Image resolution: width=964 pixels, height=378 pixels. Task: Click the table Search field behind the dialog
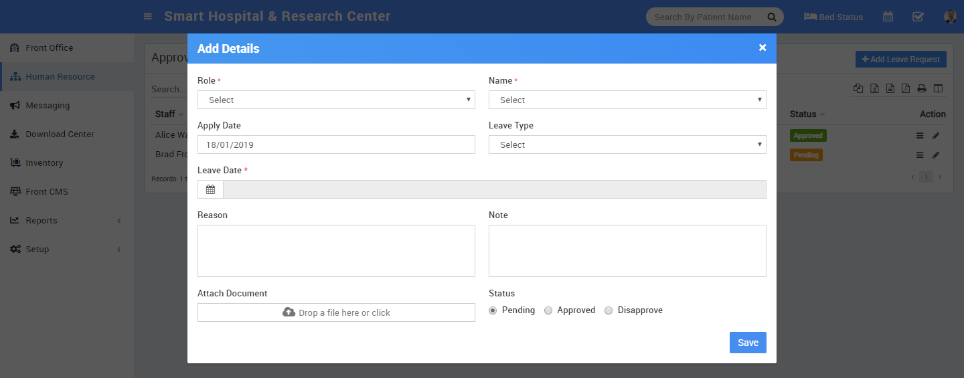coord(169,89)
